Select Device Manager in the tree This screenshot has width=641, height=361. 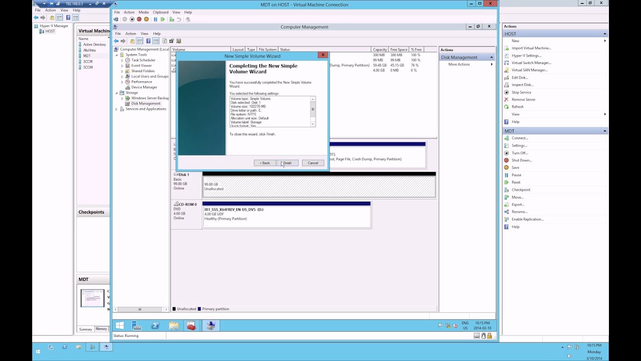pyautogui.click(x=144, y=87)
